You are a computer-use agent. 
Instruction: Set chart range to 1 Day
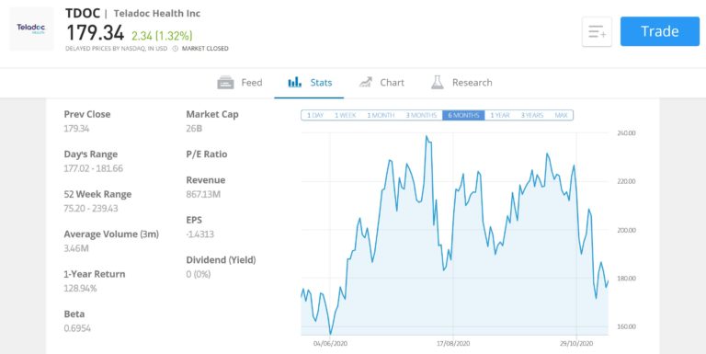pyautogui.click(x=315, y=115)
